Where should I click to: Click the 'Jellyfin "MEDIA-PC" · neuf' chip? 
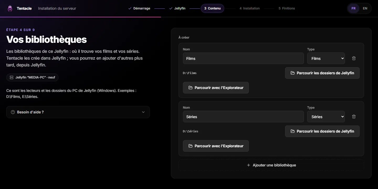pos(32,77)
